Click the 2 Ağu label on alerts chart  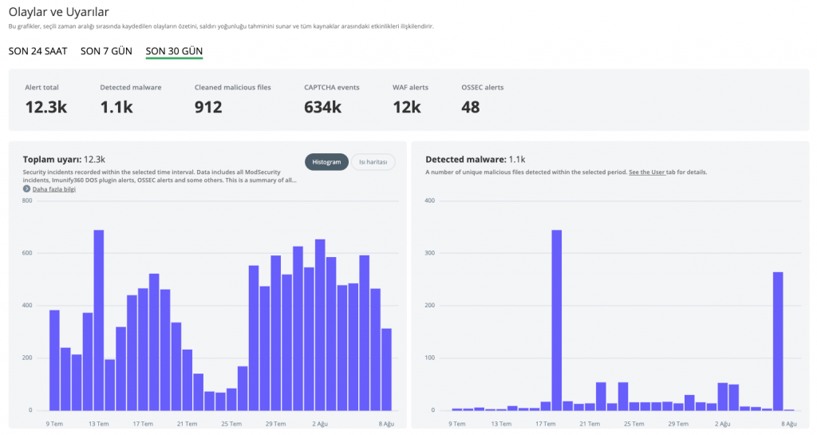coord(320,424)
